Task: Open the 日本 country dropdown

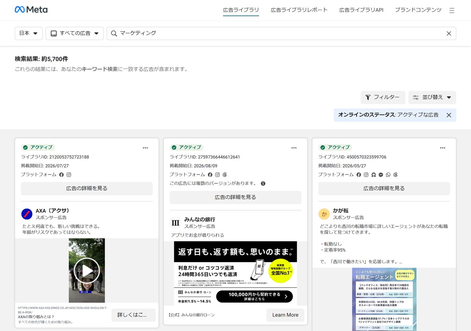Action: [29, 33]
